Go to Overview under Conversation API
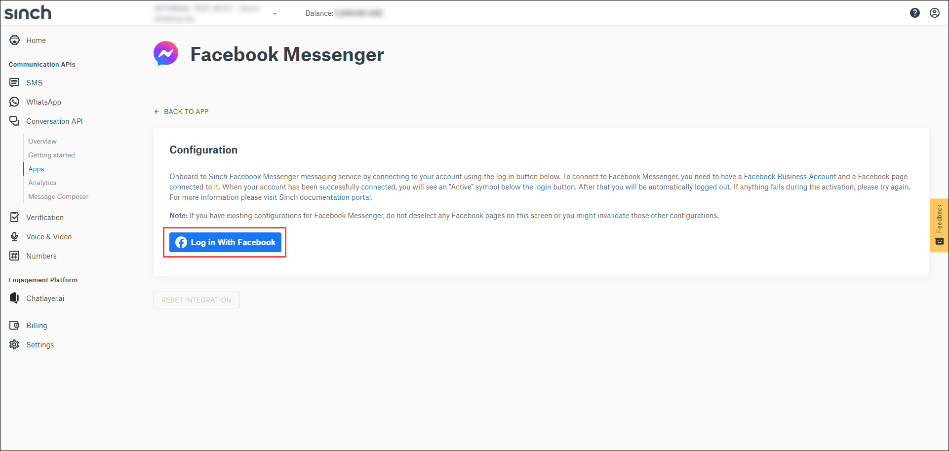949x451 pixels. click(x=42, y=141)
